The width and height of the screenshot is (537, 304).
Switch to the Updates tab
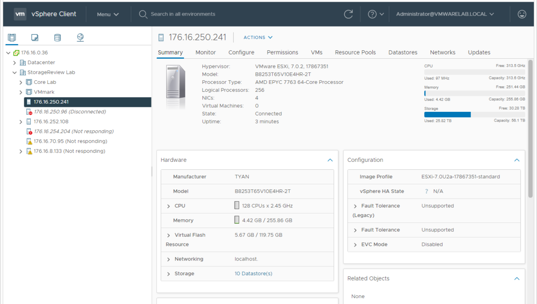coord(479,52)
